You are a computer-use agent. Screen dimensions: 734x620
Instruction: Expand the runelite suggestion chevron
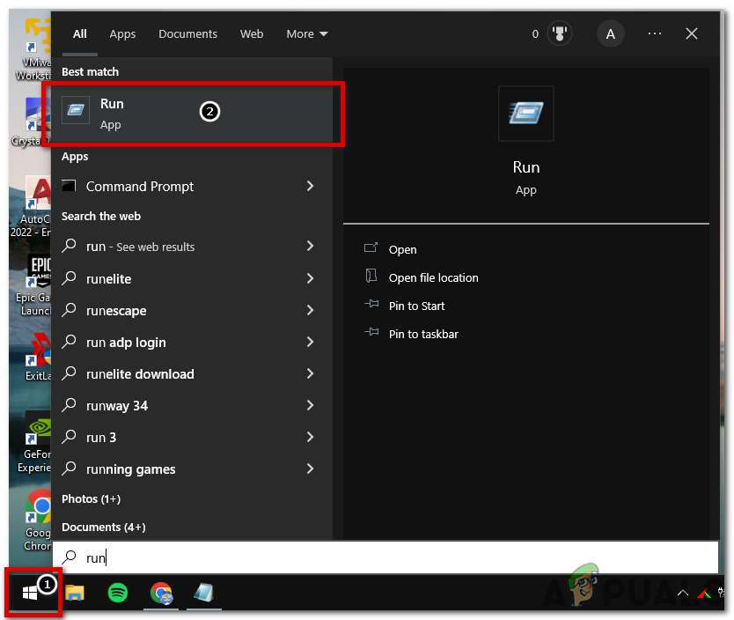click(x=310, y=278)
